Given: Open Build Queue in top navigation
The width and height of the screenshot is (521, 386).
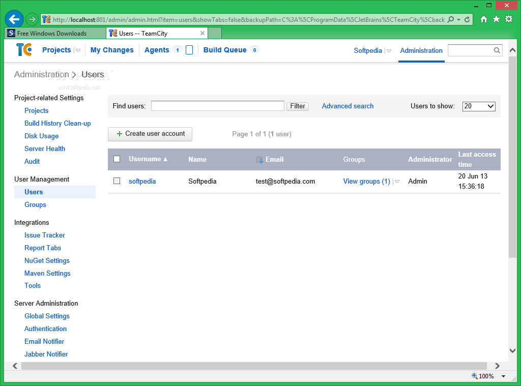Looking at the screenshot, I should pyautogui.click(x=225, y=50).
